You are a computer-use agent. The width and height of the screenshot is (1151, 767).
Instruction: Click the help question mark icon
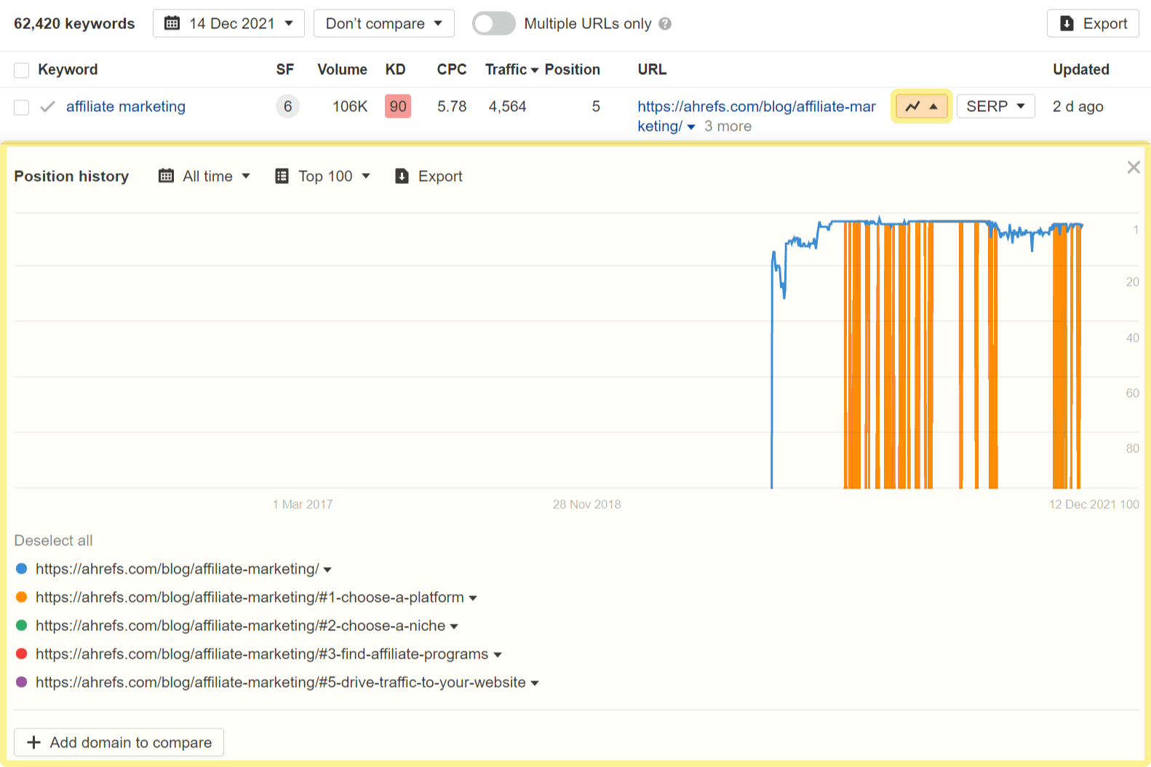665,24
